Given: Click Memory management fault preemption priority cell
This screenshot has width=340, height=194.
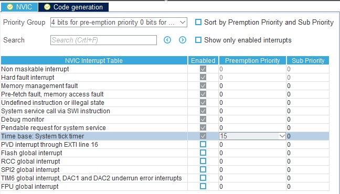Looking at the screenshot, I should pyautogui.click(x=252, y=86).
